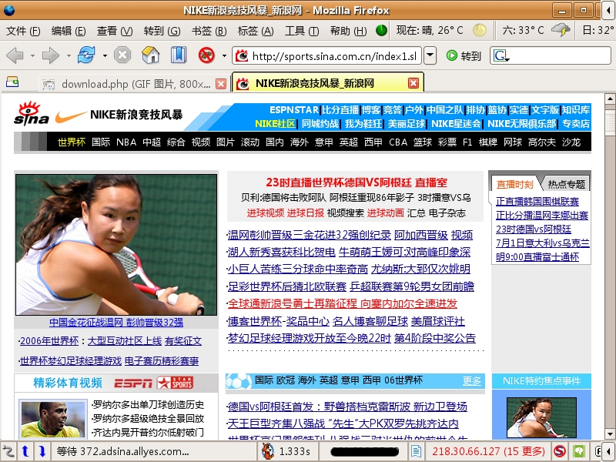Click the page document icon in status bar
616x462 pixels.
[x=416, y=451]
